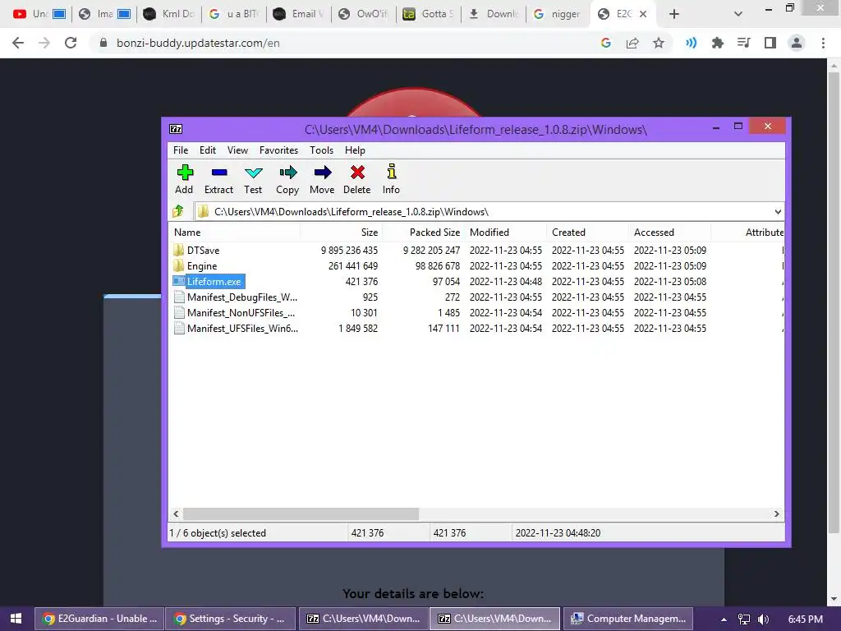Click the Extract toolbar icon

[219, 173]
